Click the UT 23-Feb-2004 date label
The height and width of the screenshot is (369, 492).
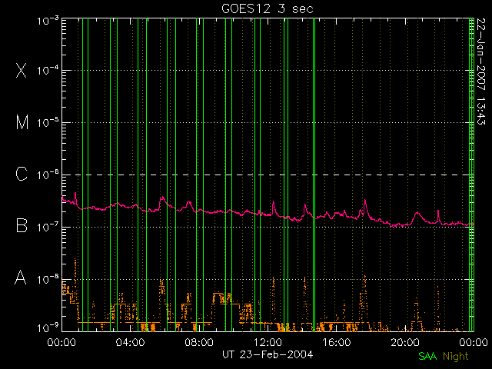[268, 355]
